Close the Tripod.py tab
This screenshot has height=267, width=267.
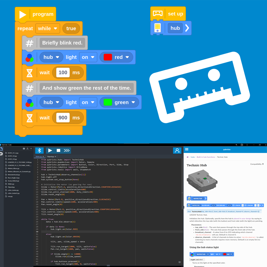click(55, 156)
